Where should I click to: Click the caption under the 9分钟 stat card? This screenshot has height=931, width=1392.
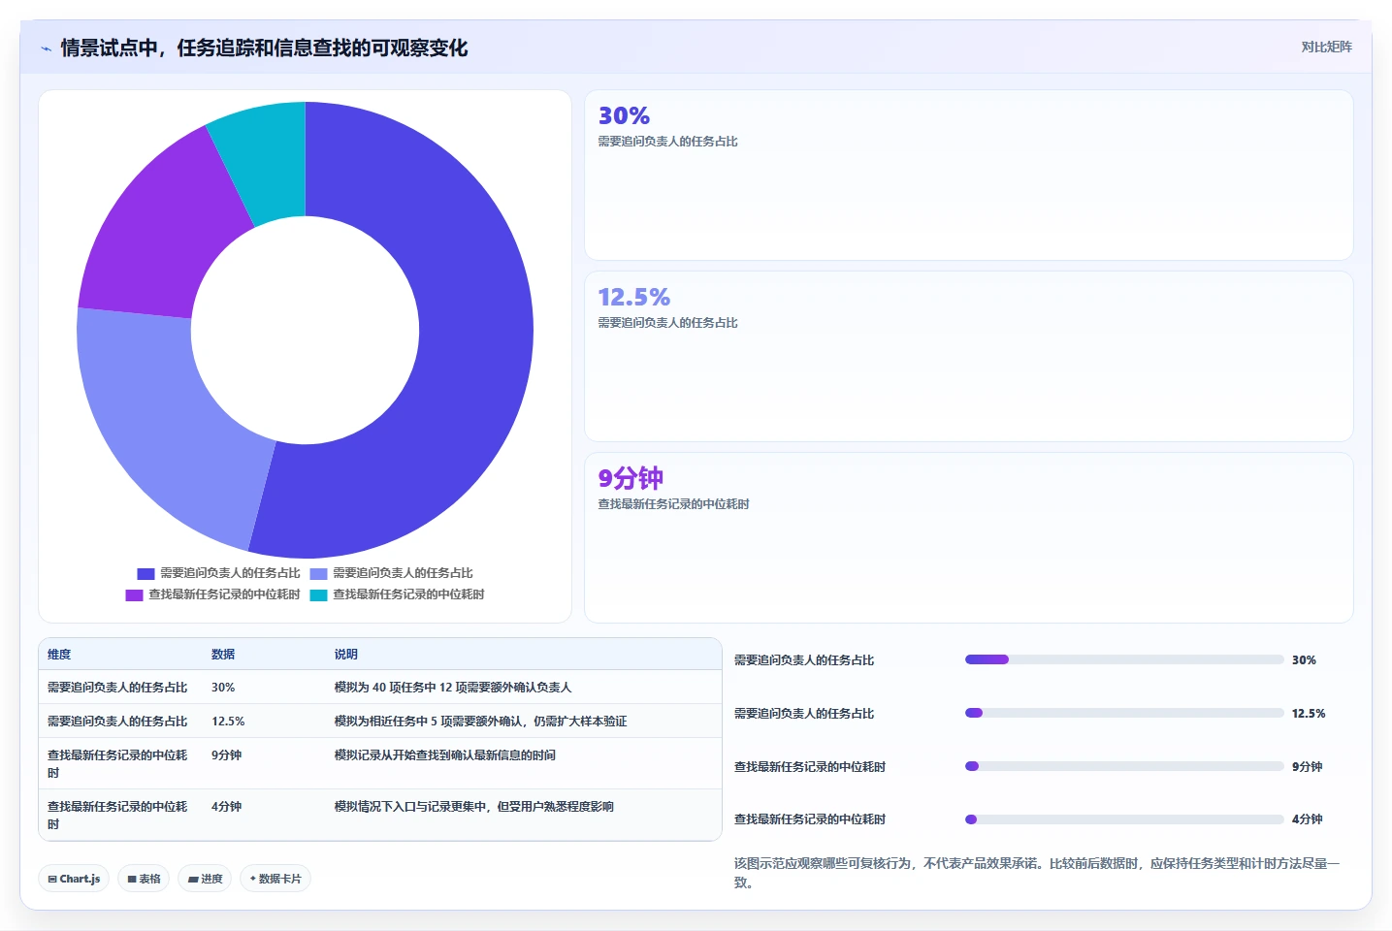click(x=673, y=504)
